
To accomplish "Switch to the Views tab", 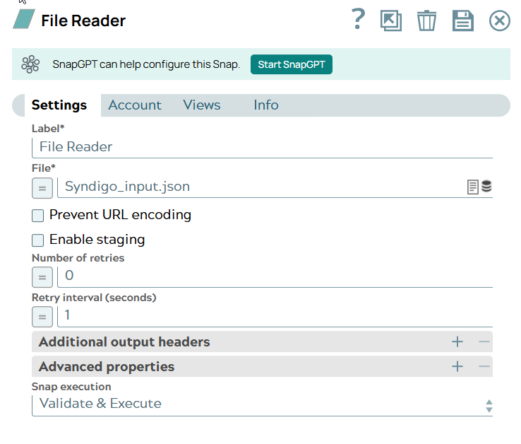I will click(x=202, y=105).
